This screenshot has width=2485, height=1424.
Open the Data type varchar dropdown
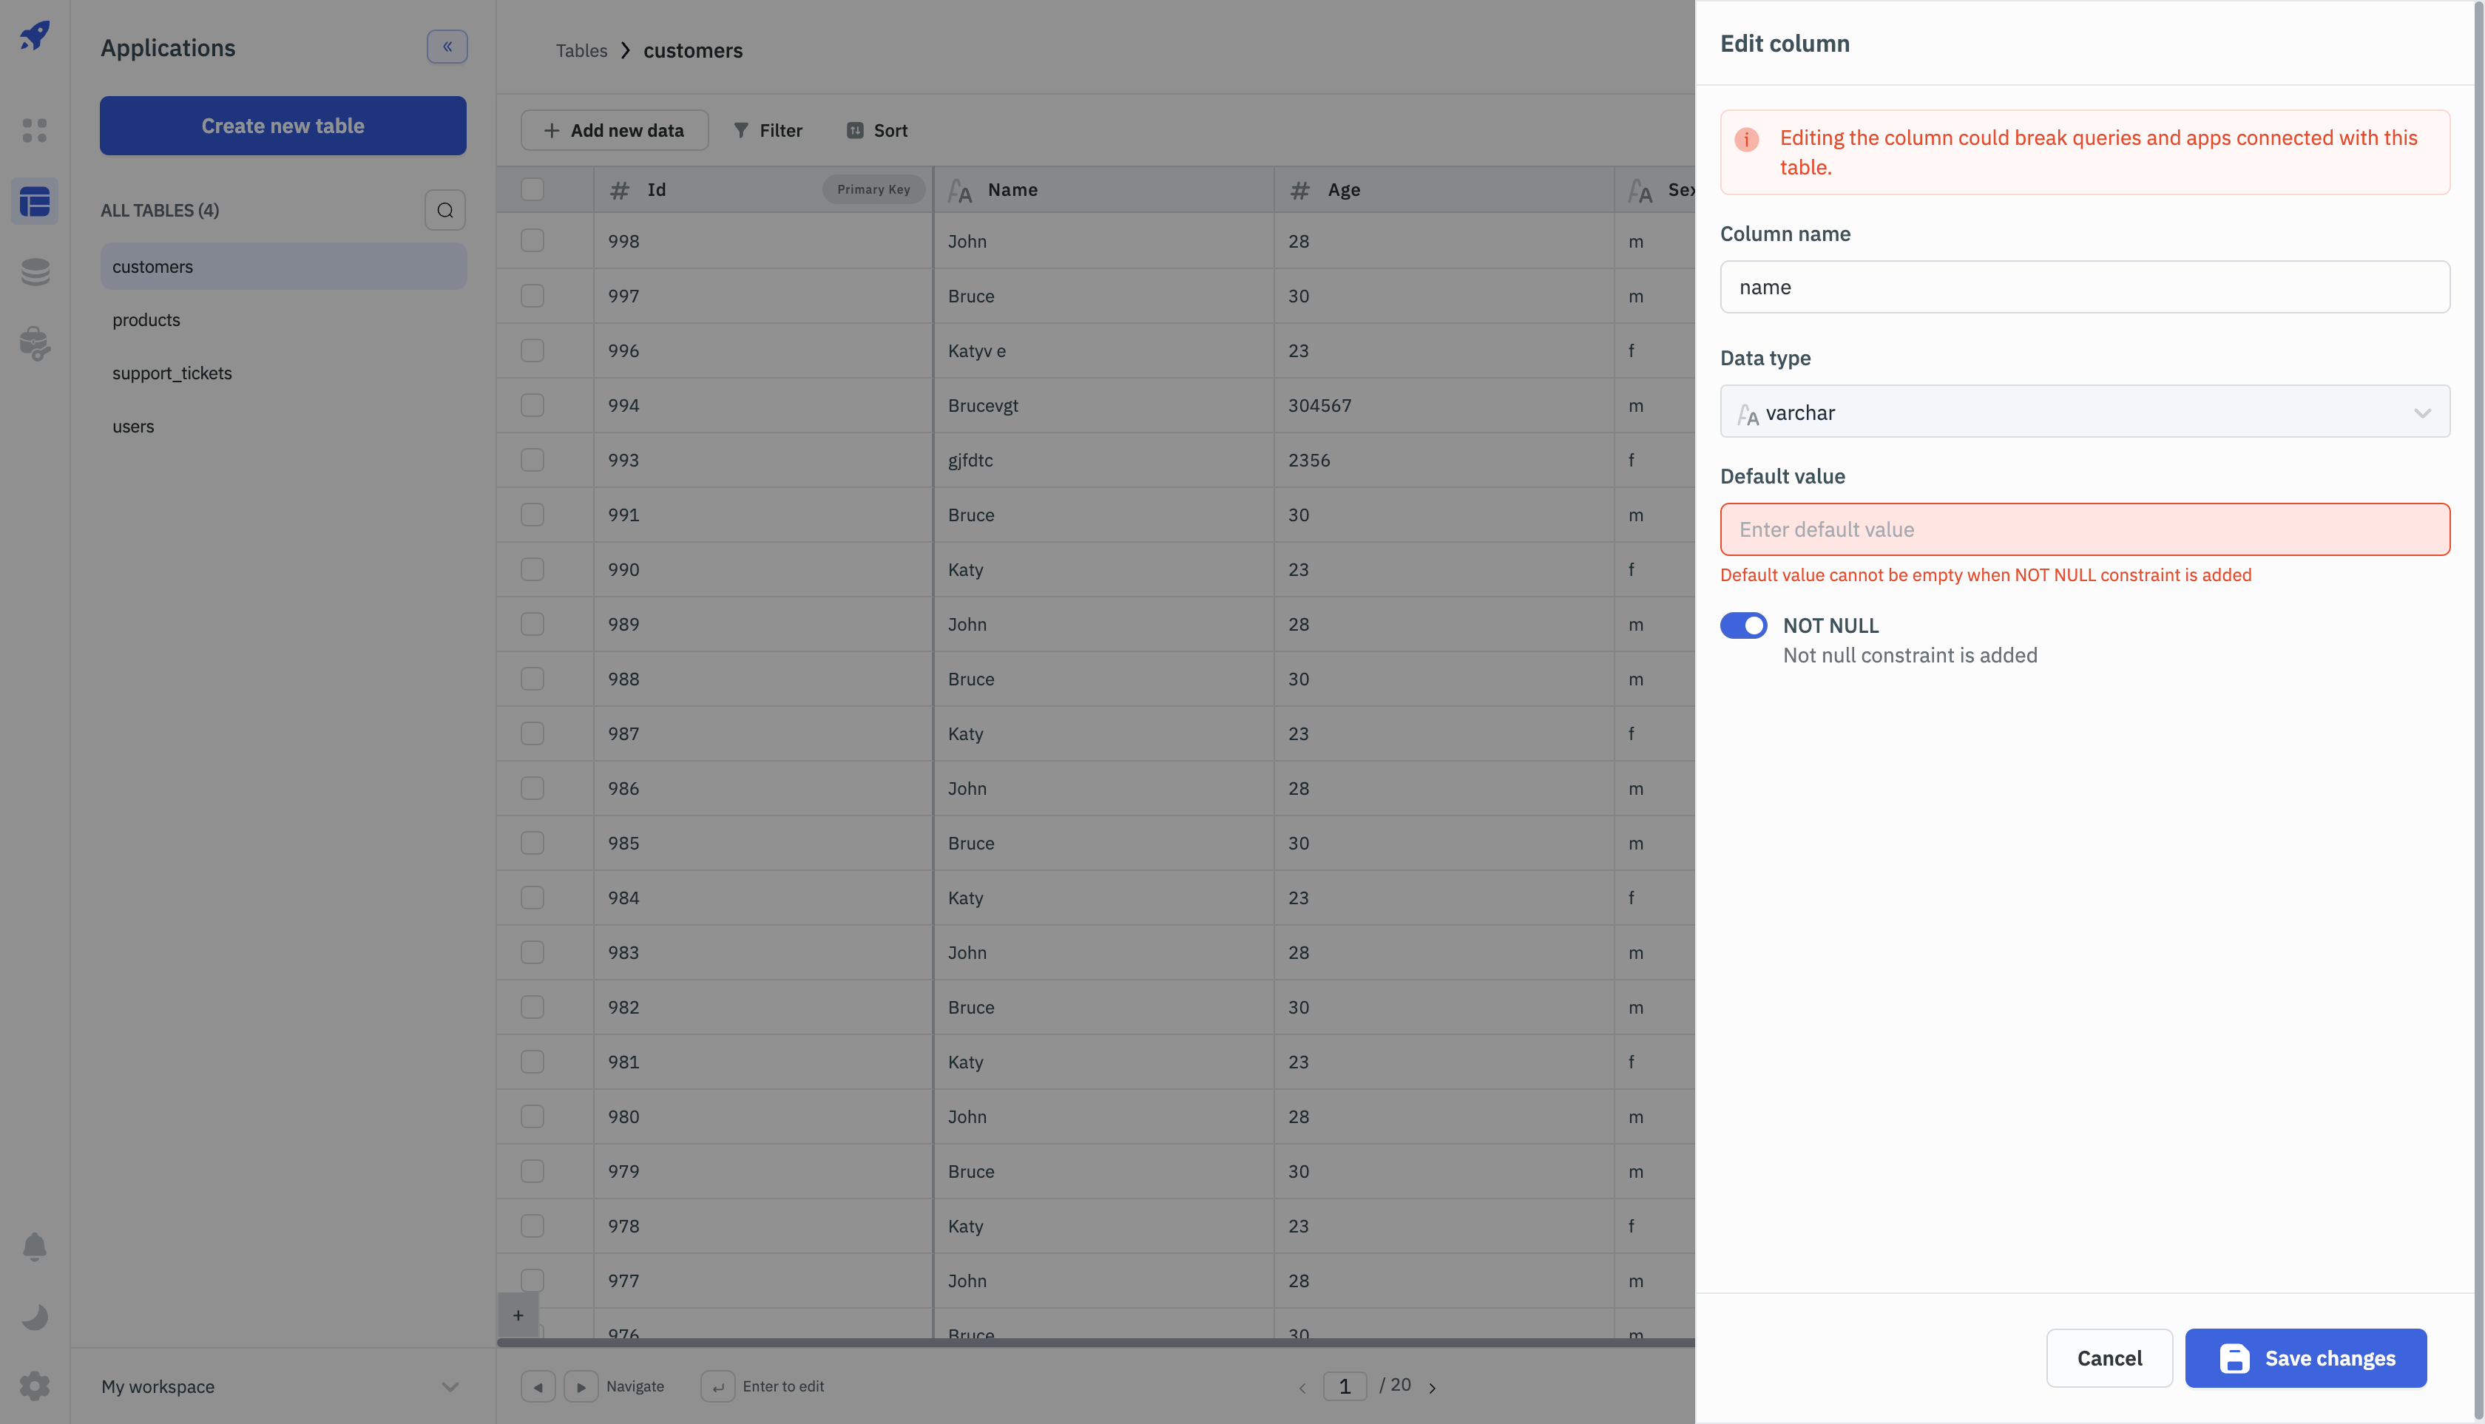[2084, 412]
